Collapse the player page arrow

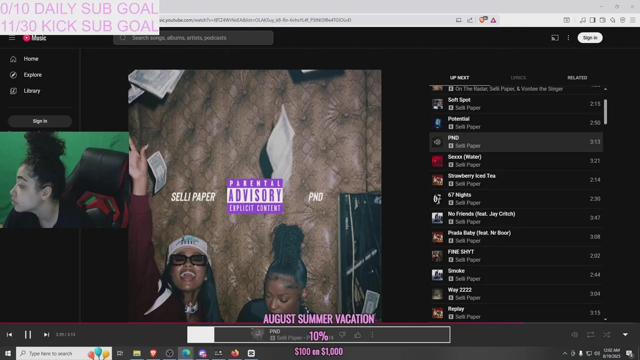625,335
